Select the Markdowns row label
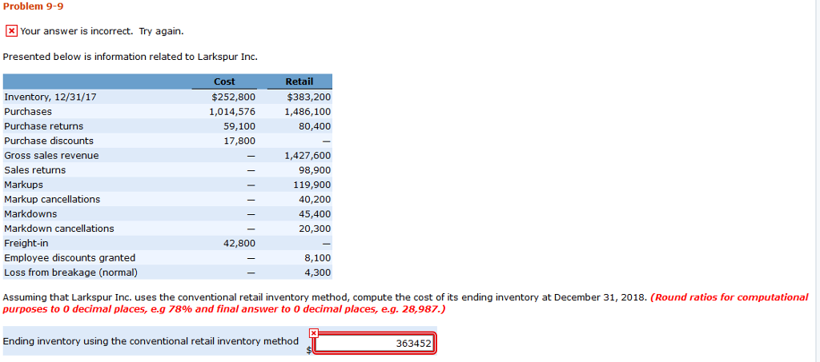Image resolution: width=820 pixels, height=362 pixels. pyautogui.click(x=30, y=214)
